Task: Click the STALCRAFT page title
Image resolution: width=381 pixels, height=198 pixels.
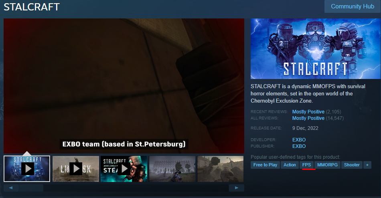Action: coord(32,7)
